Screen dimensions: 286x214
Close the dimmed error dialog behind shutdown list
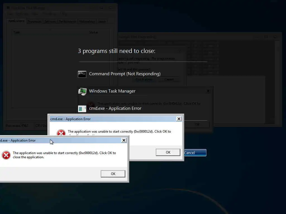point(208,91)
